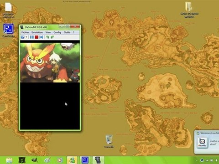The image size is (219, 164).
Task: Open File Explorer from the taskbar
Action: (9, 160)
